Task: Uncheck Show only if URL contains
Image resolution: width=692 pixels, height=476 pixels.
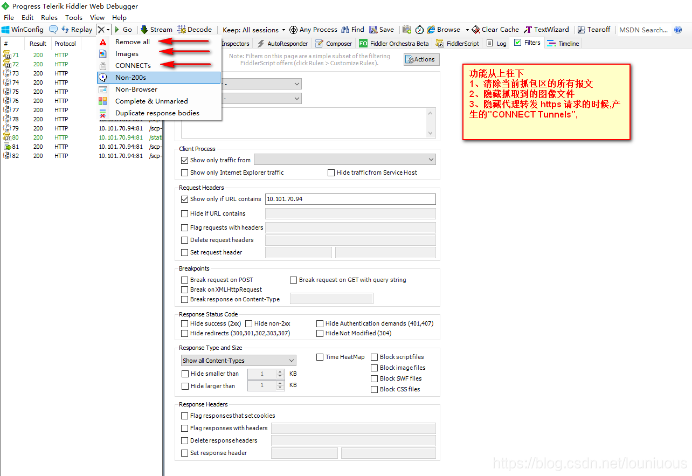Action: 185,199
